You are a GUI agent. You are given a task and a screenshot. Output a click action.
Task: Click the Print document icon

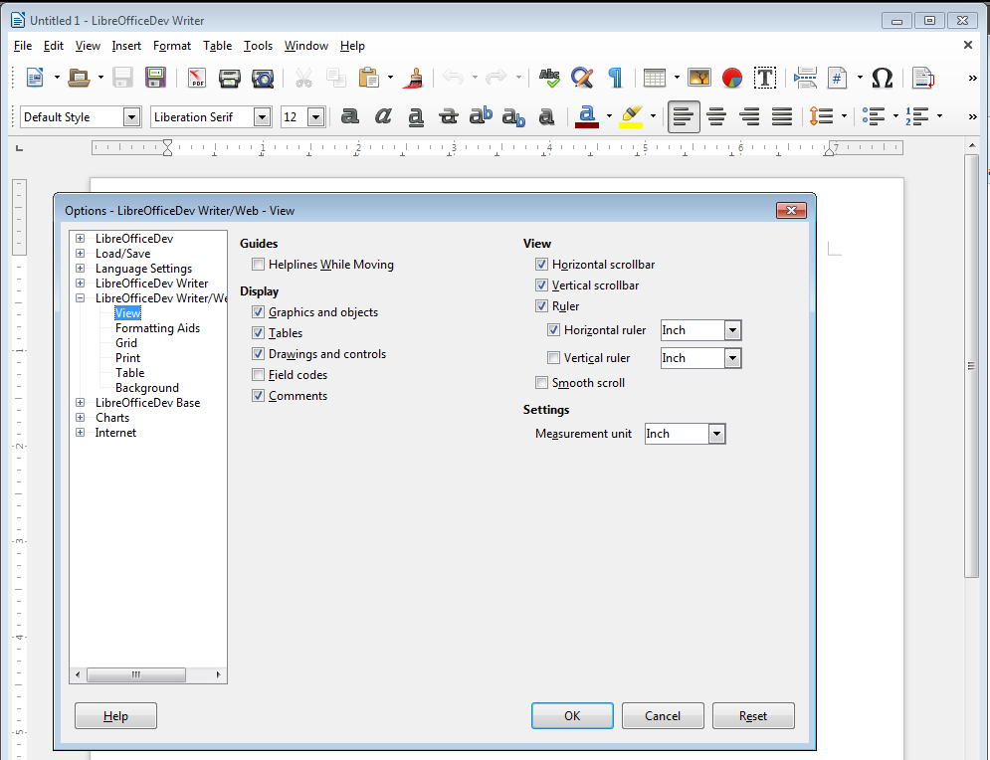click(230, 78)
